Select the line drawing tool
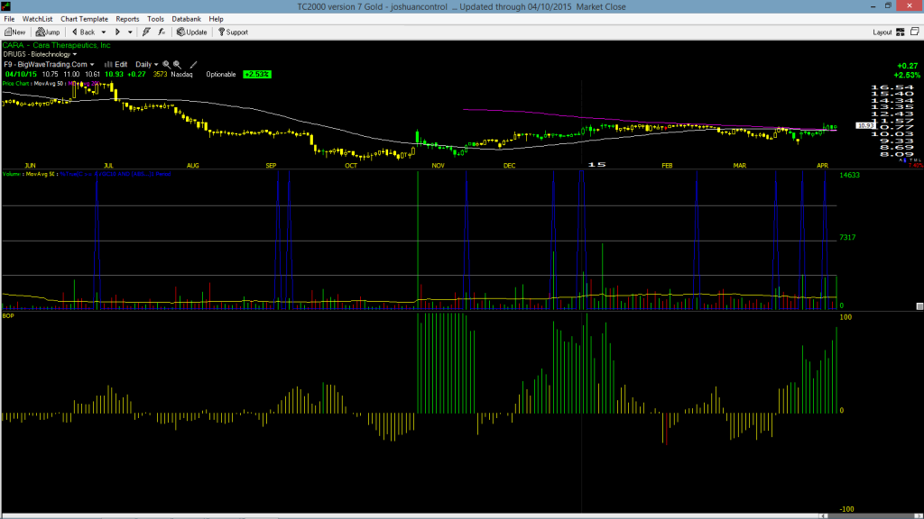This screenshot has height=519, width=924. click(x=193, y=64)
